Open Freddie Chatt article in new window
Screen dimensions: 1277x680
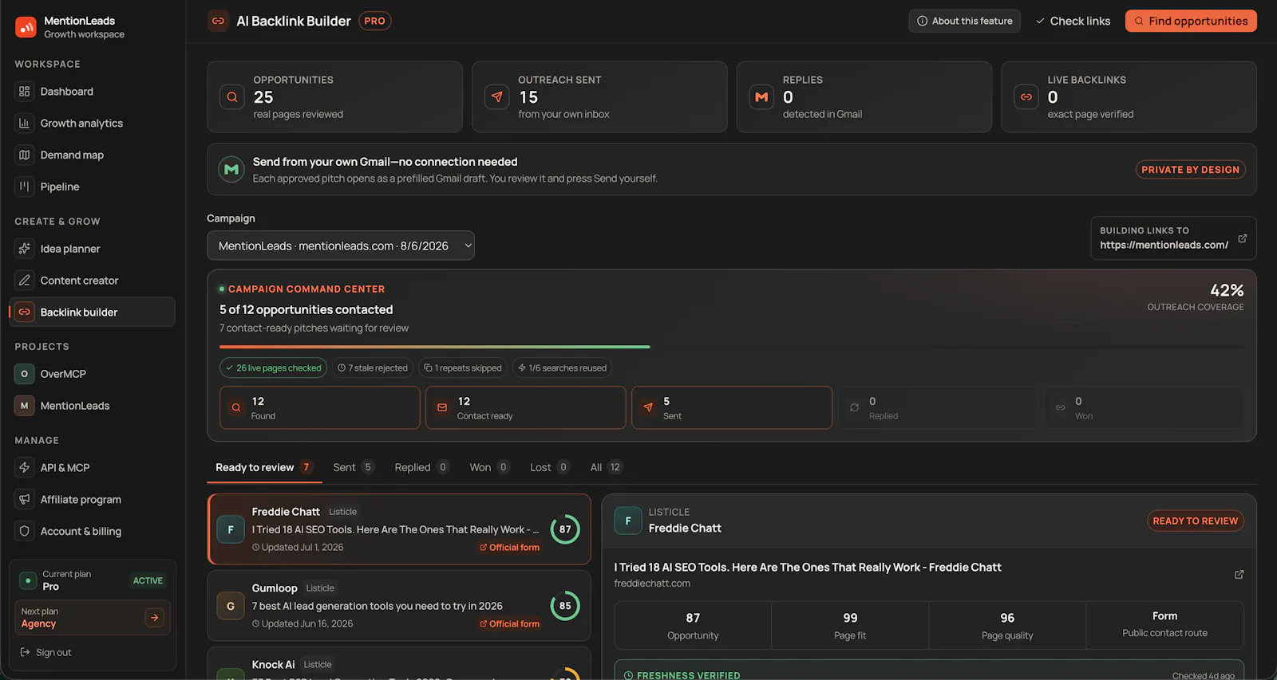pos(1239,574)
